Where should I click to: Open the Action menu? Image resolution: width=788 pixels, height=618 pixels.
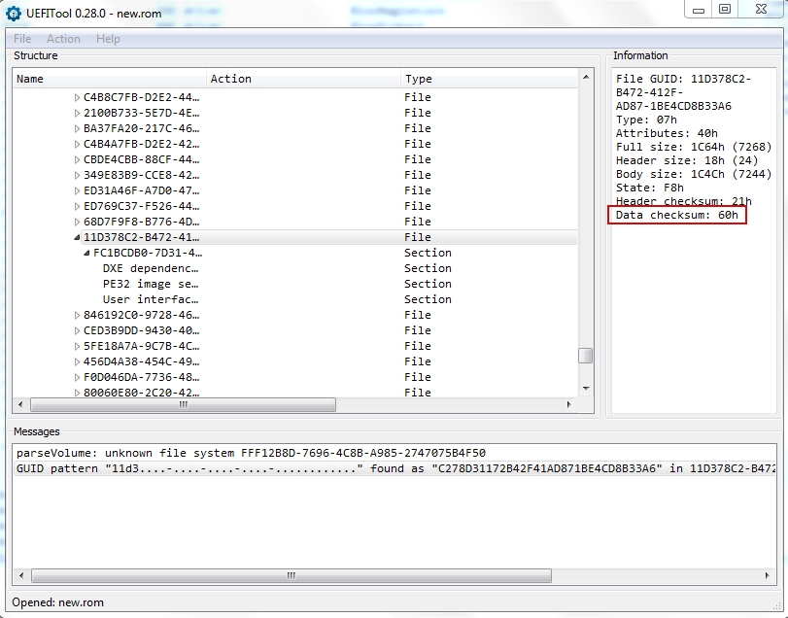click(x=63, y=39)
